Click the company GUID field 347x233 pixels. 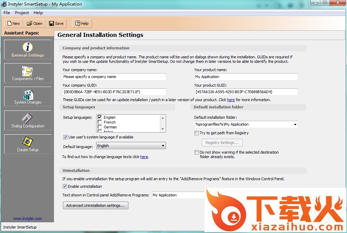114,92
